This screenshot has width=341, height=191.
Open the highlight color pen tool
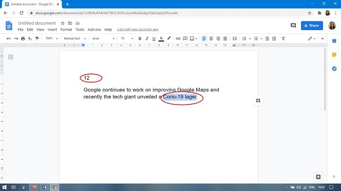[169, 38]
